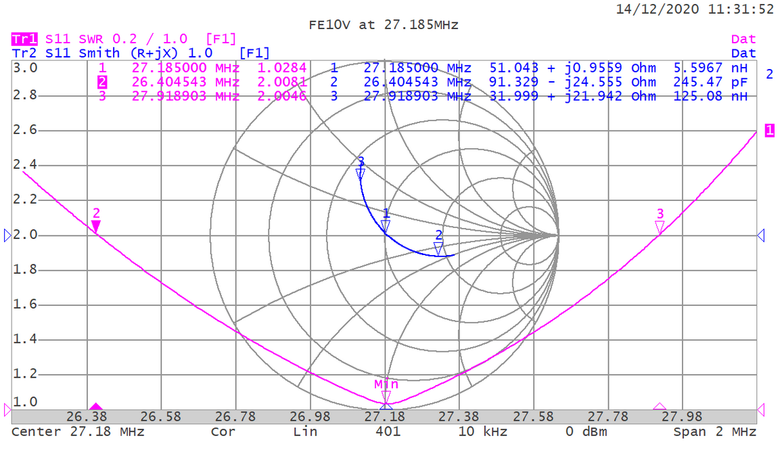Click the 26.38 frequency axis label
The height and width of the screenshot is (452, 782).
click(x=87, y=417)
